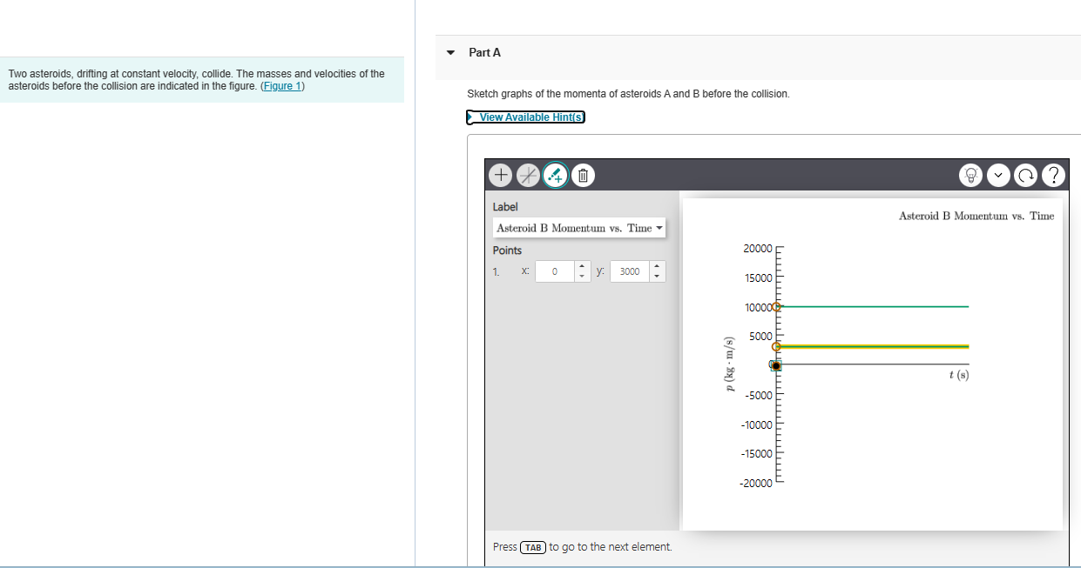Click the Part A header
1081x568 pixels.
(483, 52)
